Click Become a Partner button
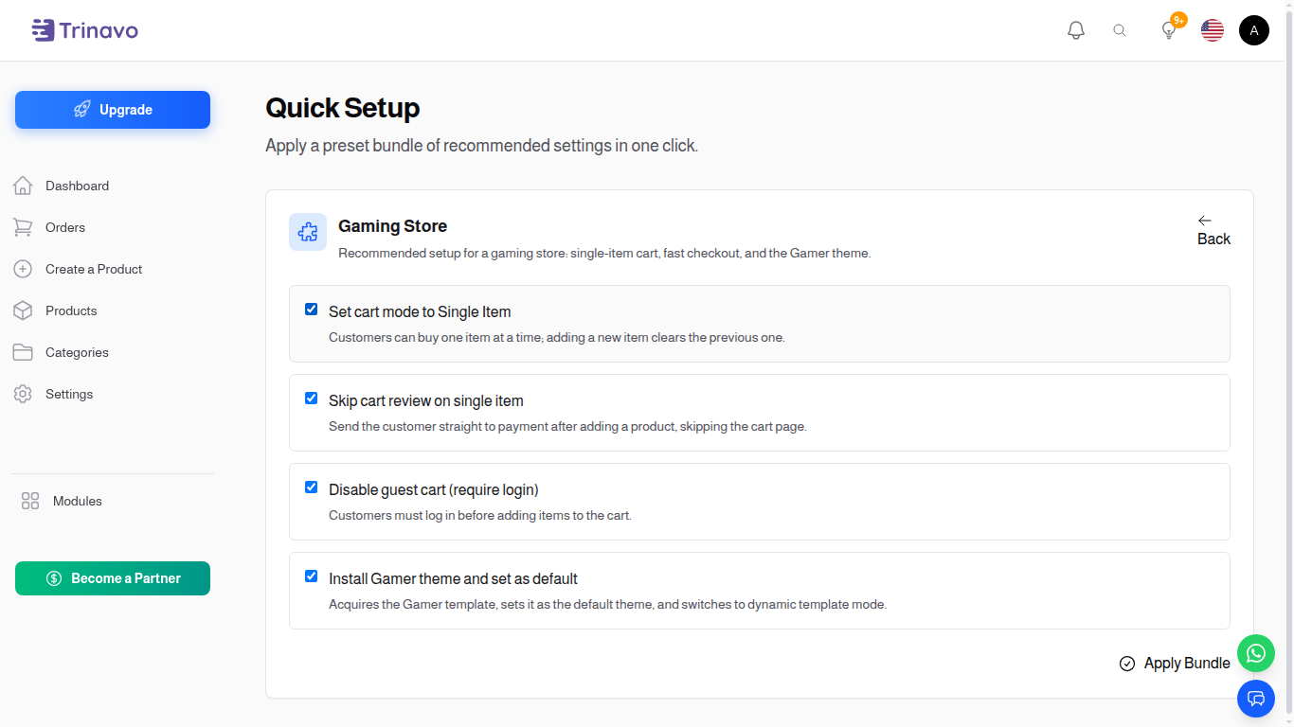This screenshot has height=727, width=1294. click(x=113, y=578)
